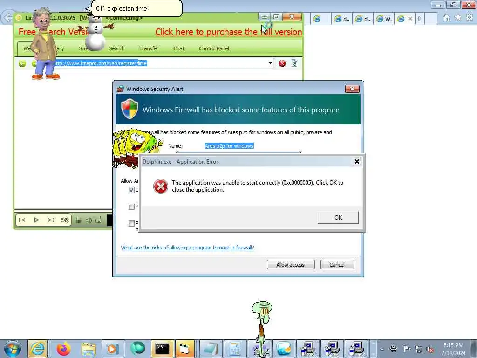
Task: Close the active Internet Explorer tab
Action: [410, 19]
